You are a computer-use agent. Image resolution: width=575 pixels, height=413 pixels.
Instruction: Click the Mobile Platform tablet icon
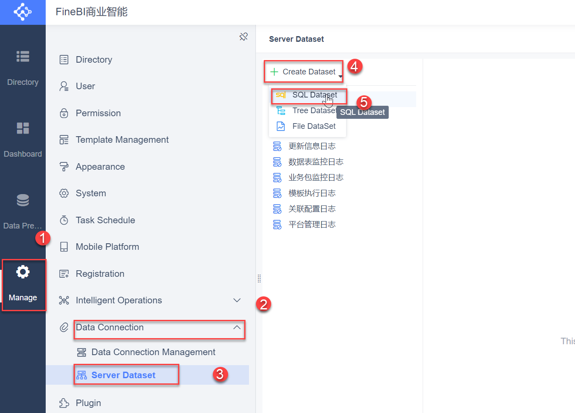click(64, 247)
